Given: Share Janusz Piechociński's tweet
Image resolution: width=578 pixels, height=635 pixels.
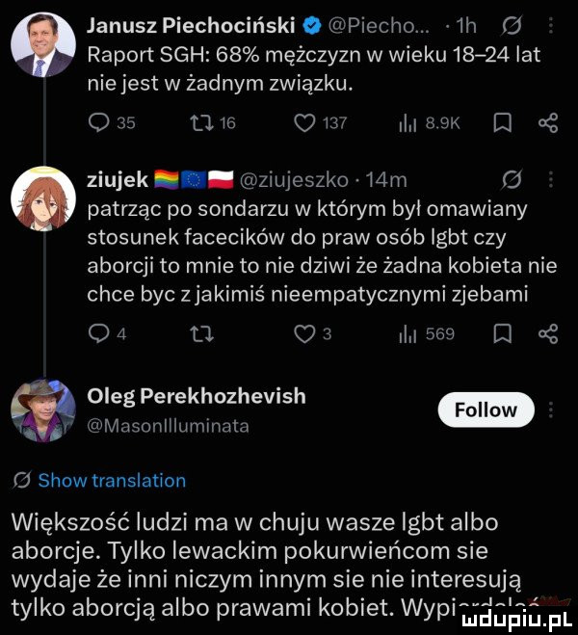Looking at the screenshot, I should (x=548, y=122).
